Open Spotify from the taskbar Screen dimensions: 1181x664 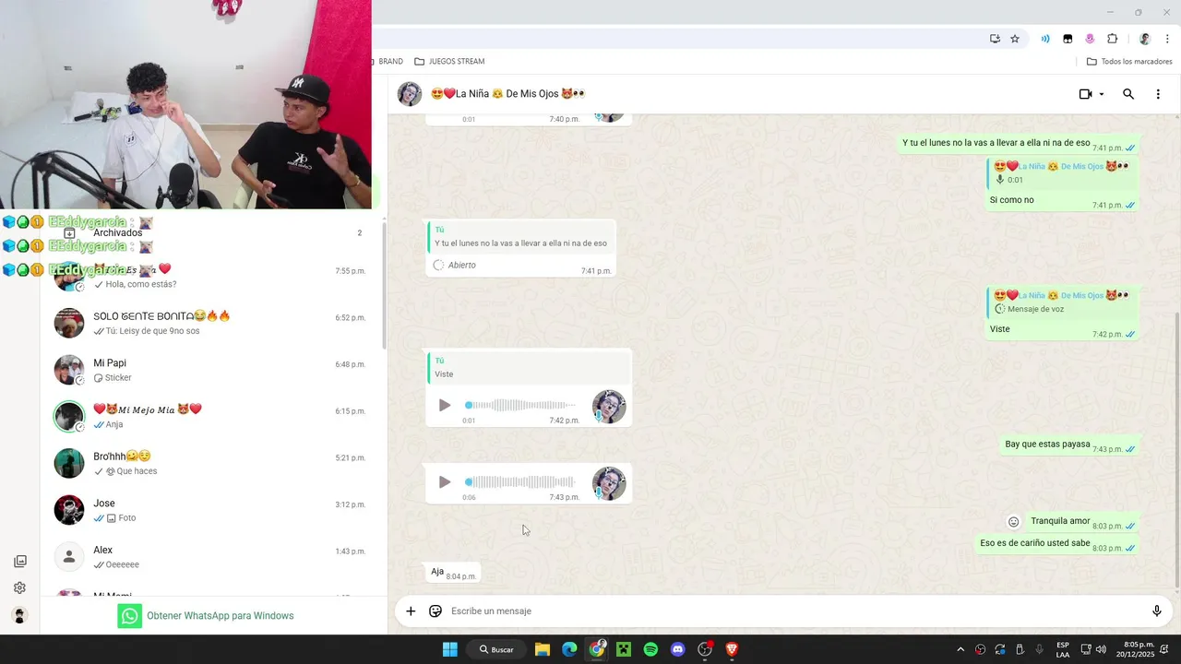[650, 649]
